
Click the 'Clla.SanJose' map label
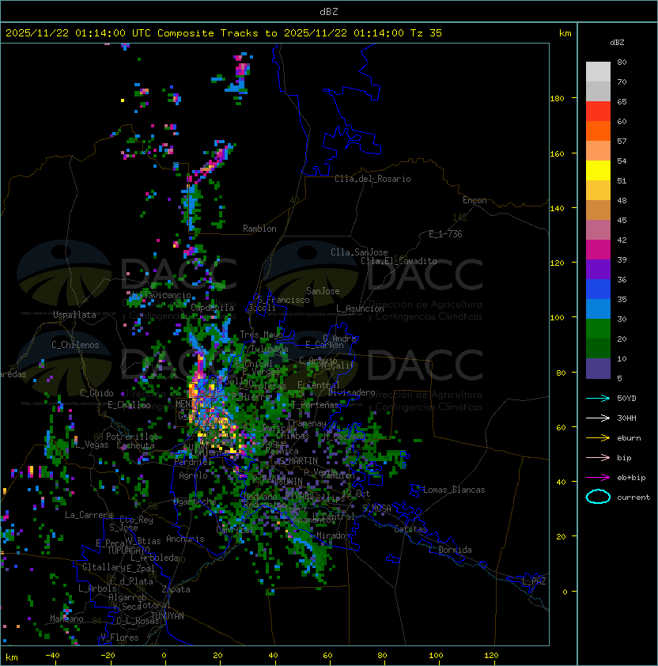click(359, 252)
